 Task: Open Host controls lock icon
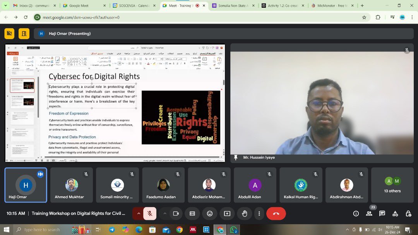coord(408,213)
